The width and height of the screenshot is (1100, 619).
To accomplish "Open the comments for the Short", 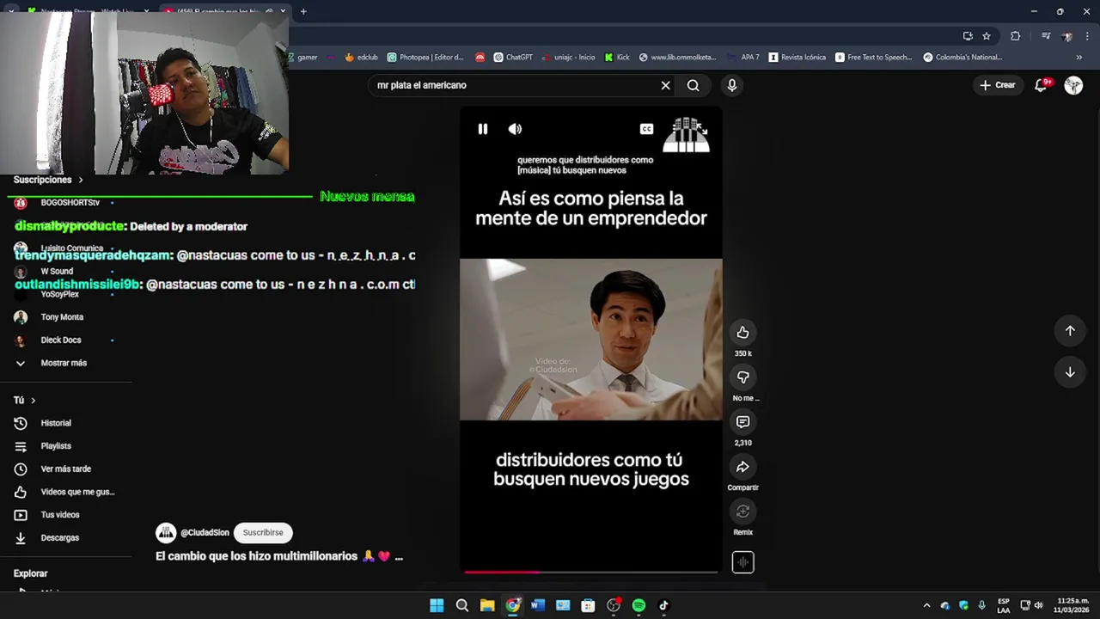I will click(x=742, y=422).
